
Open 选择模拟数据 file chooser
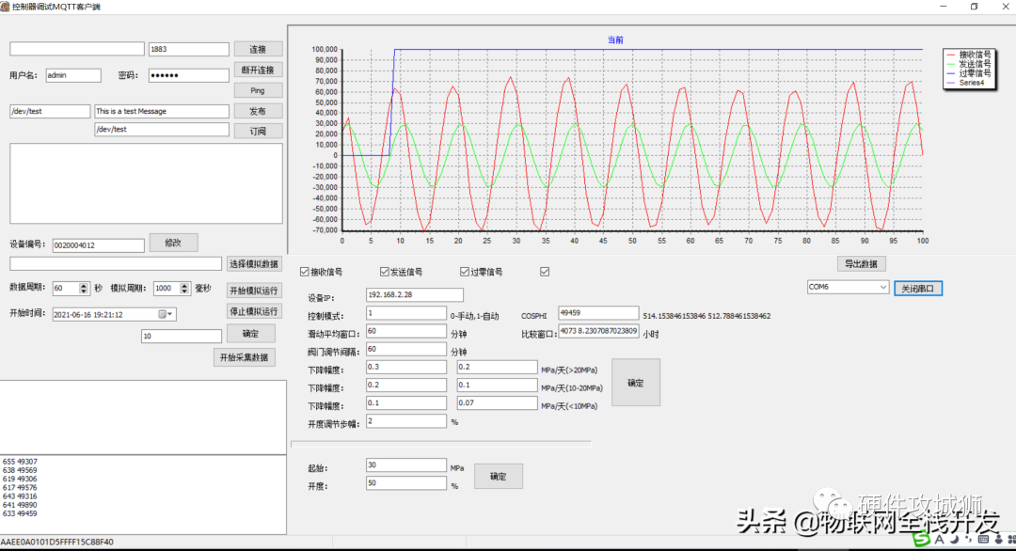pos(254,264)
